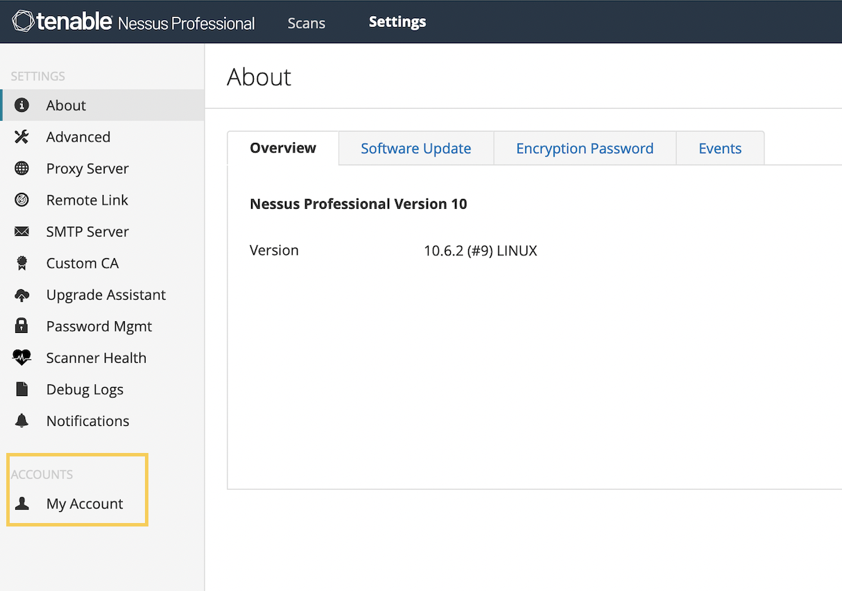Open the Events tab
This screenshot has height=591, width=842.
coord(720,148)
